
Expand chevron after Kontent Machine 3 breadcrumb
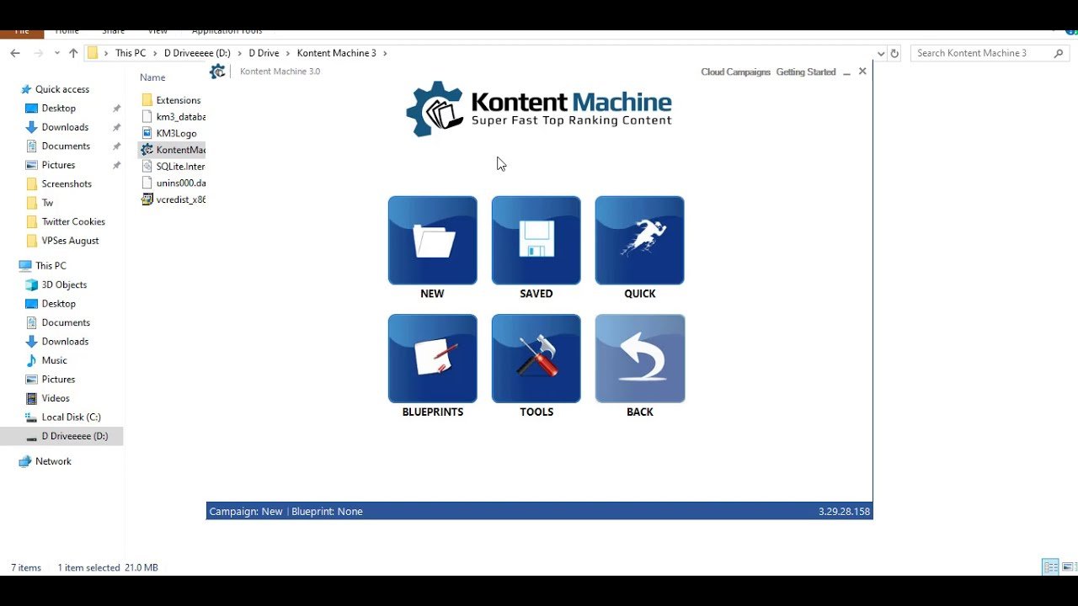tap(386, 53)
